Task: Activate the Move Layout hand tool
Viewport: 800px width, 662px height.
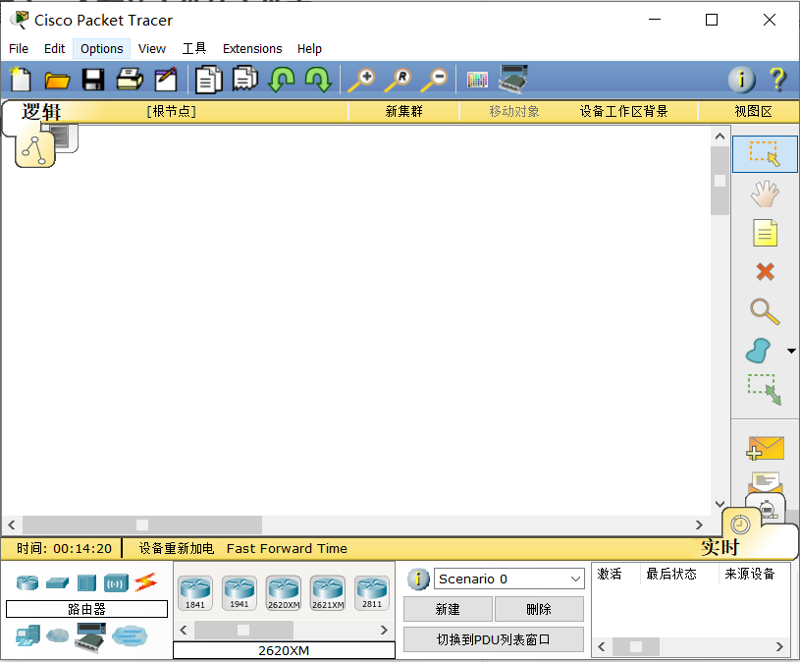Action: (x=765, y=193)
